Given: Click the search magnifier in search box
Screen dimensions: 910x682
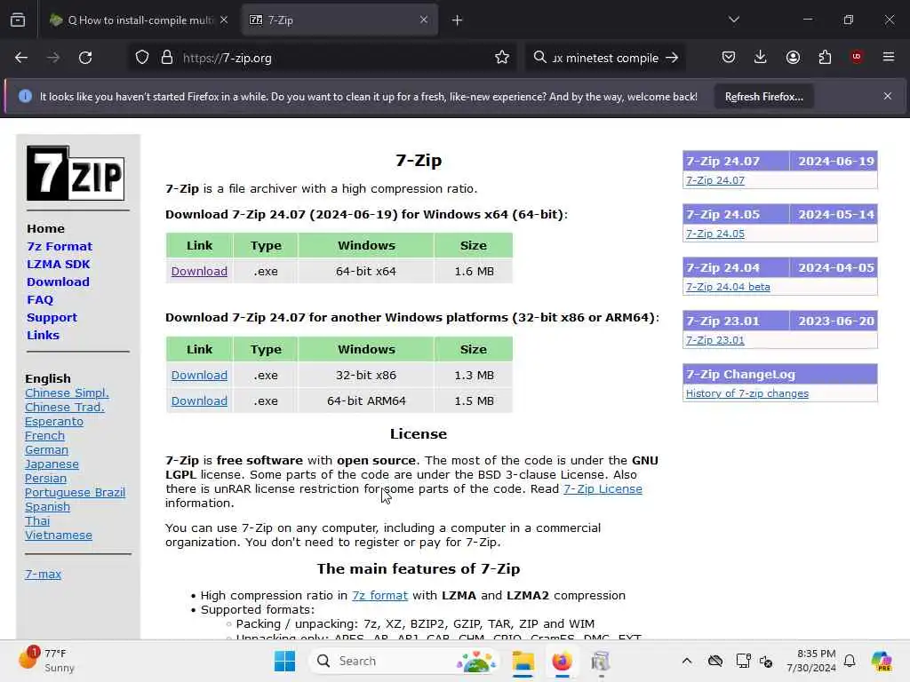Looking at the screenshot, I should [539, 58].
